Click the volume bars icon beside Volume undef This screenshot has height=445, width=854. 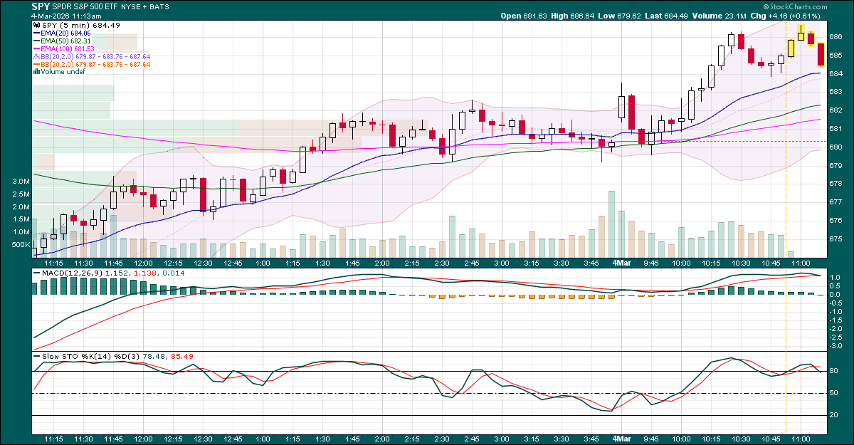click(36, 71)
